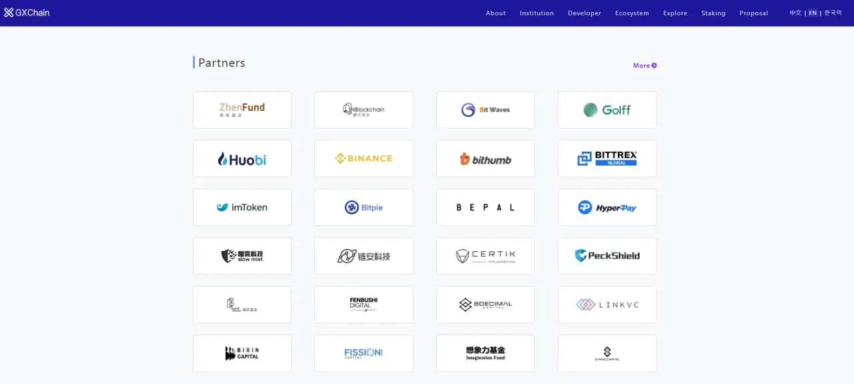Click the Huobi partner logo

(242, 159)
